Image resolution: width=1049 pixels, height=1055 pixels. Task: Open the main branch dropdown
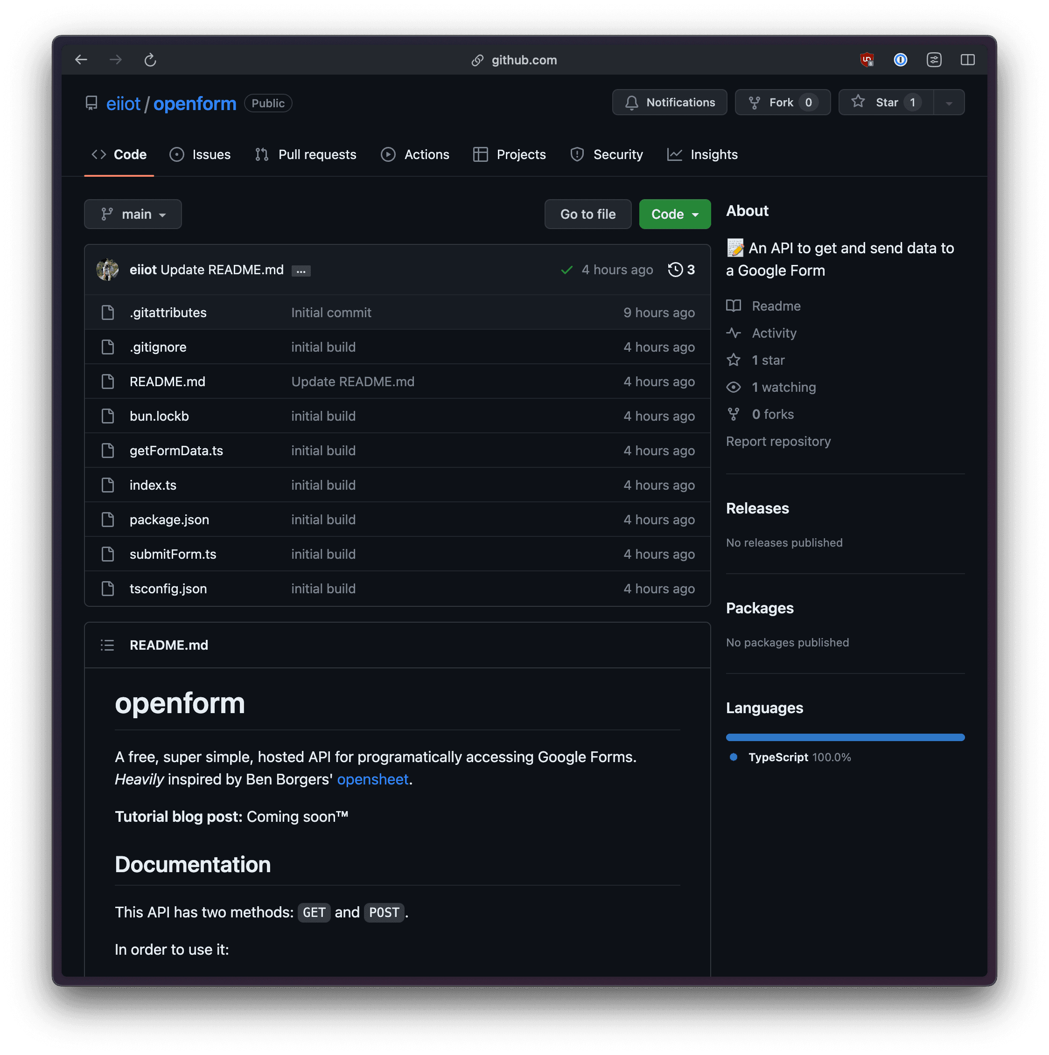133,214
